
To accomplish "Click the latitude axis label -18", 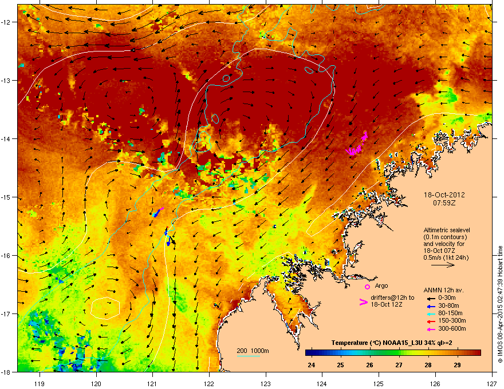I will [x=6, y=372].
